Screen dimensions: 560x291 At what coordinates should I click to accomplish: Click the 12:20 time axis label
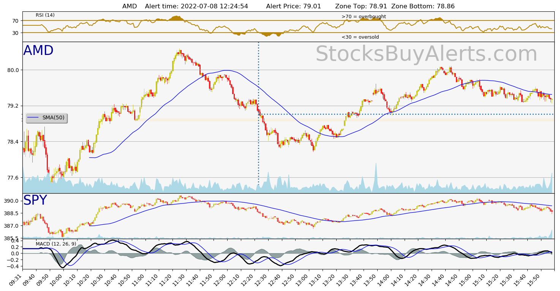pyautogui.click(x=248, y=280)
